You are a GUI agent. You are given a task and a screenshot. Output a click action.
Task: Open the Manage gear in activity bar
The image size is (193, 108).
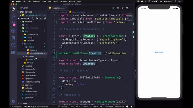point(13,101)
